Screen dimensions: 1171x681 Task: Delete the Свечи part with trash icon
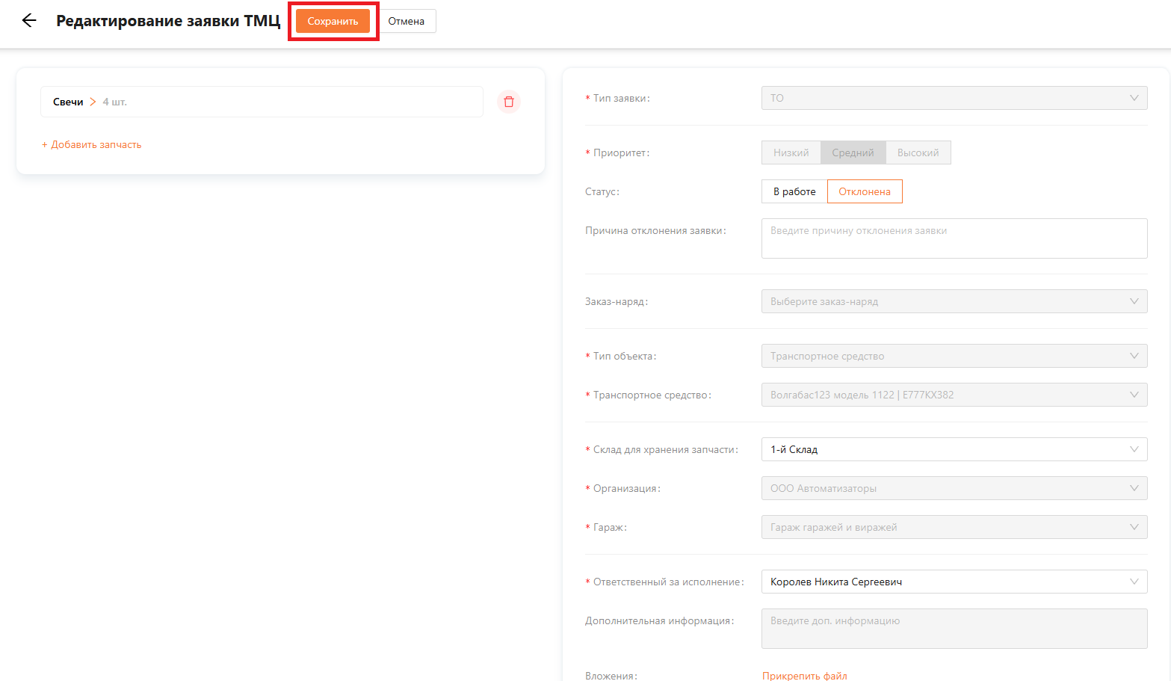click(509, 102)
